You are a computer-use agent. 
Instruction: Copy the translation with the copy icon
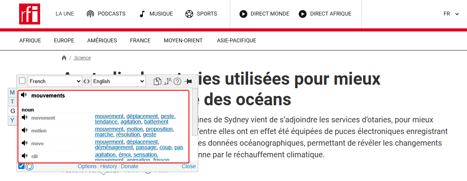tap(157, 81)
